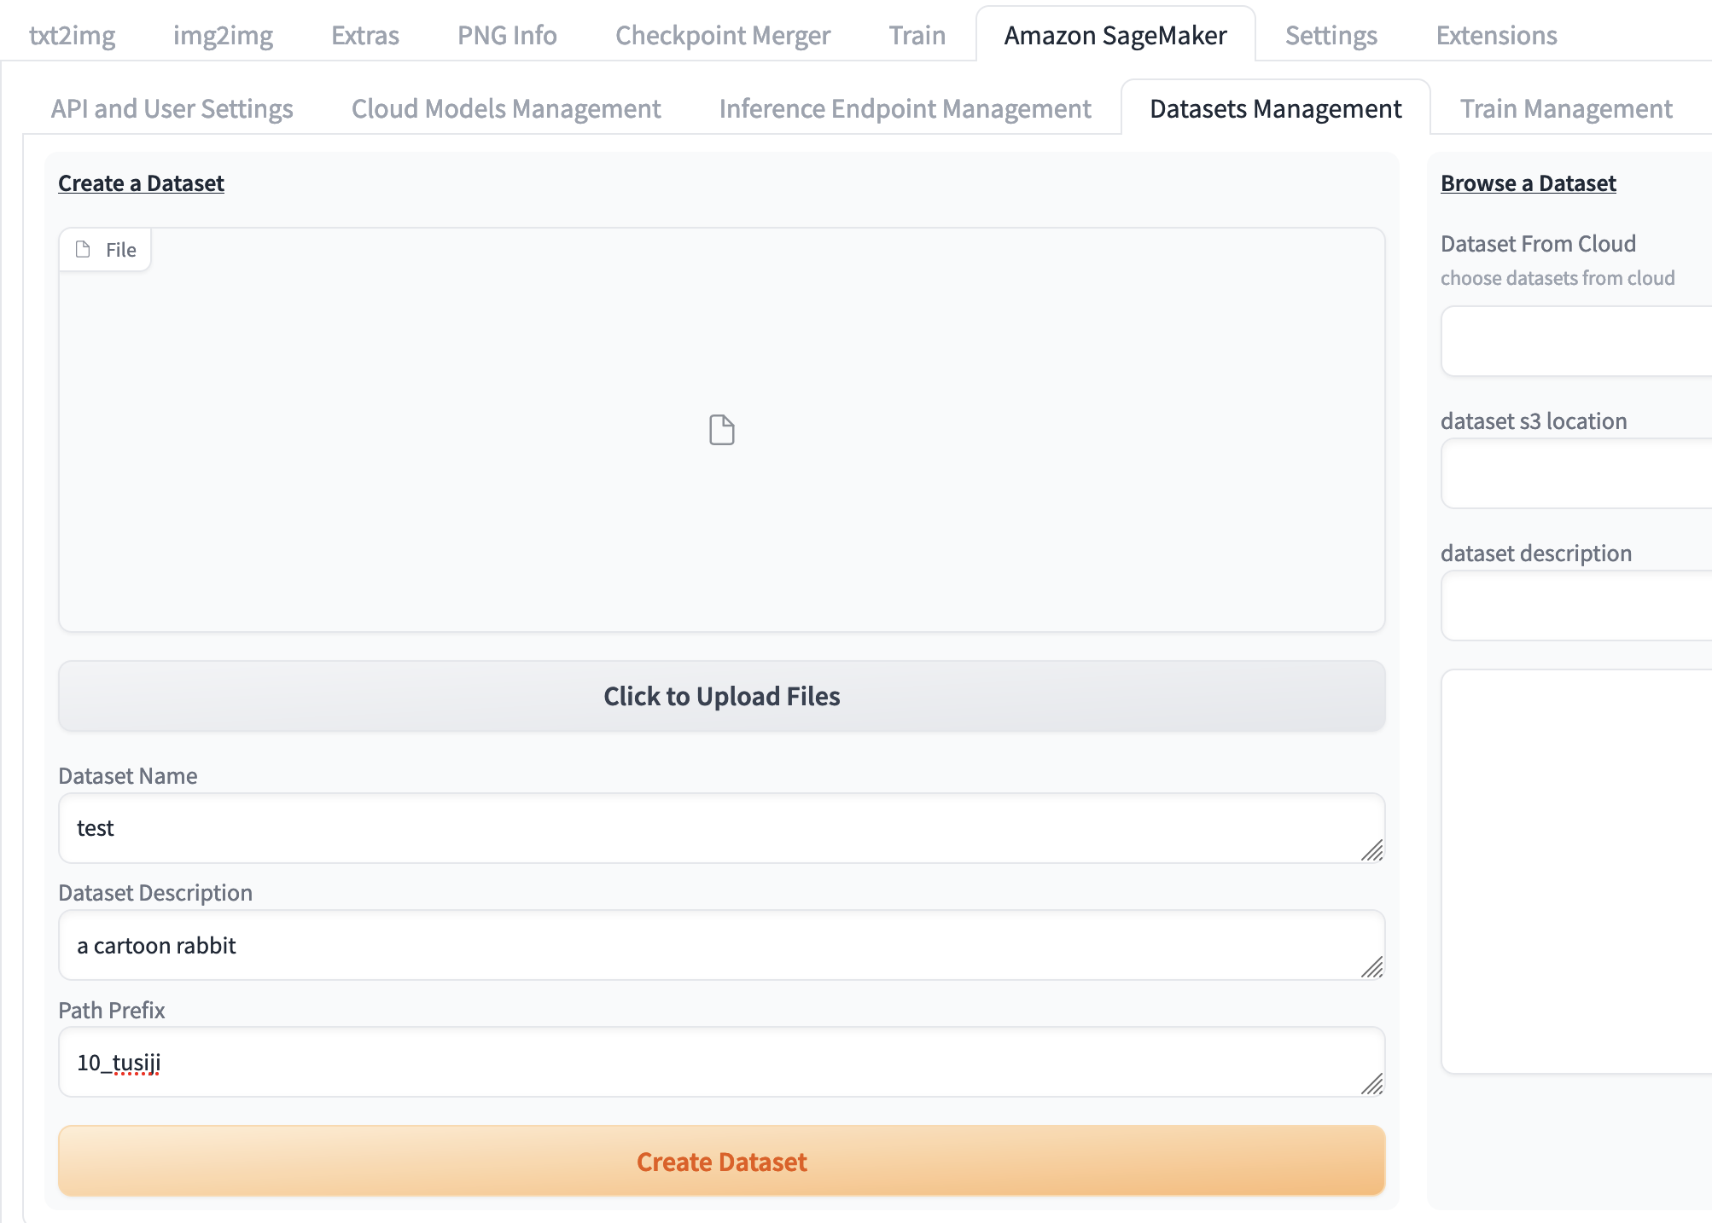Open Inference Endpoint Management sub-tab

point(905,108)
